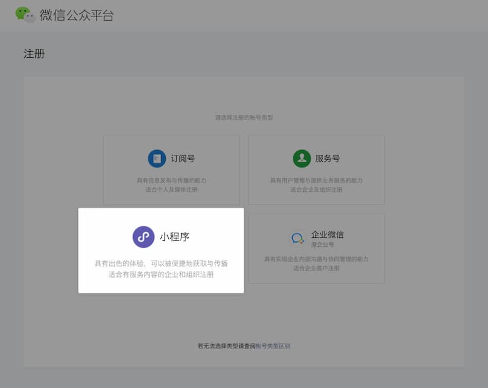The width and height of the screenshot is (488, 388).
Task: Click the 请选择注册的帐号类型 prompt text
Action: [244, 118]
